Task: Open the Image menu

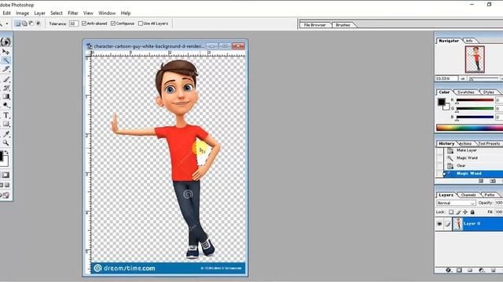Action: [23, 13]
